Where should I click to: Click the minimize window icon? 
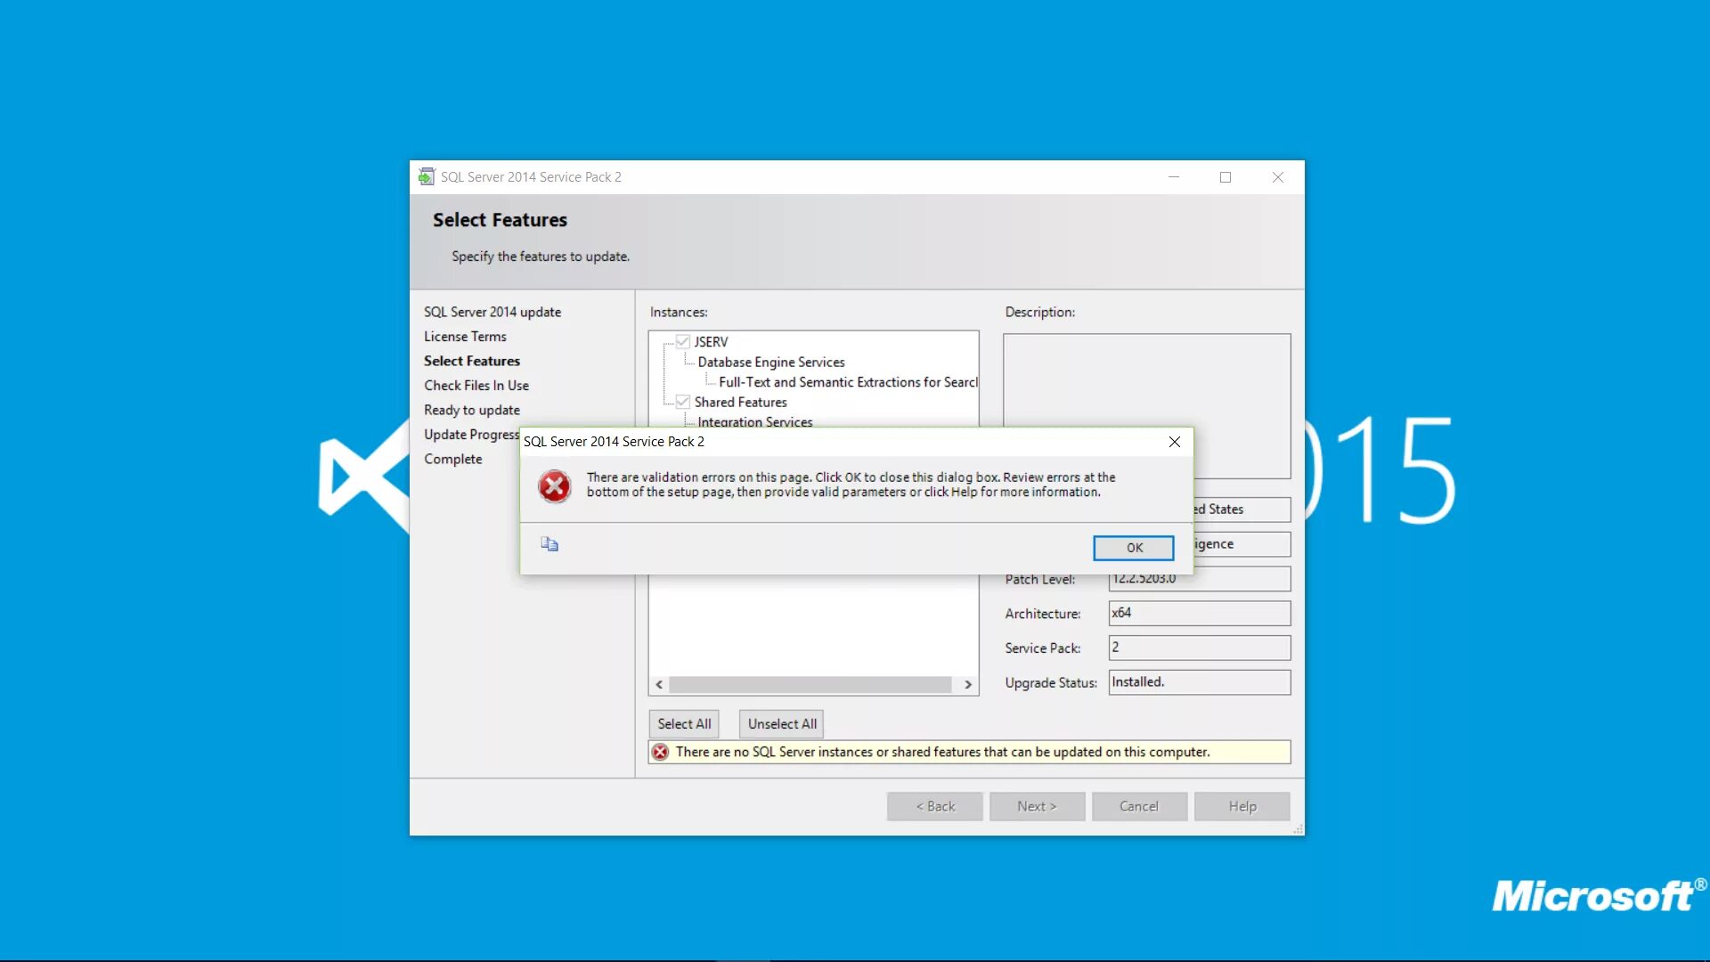(x=1173, y=177)
